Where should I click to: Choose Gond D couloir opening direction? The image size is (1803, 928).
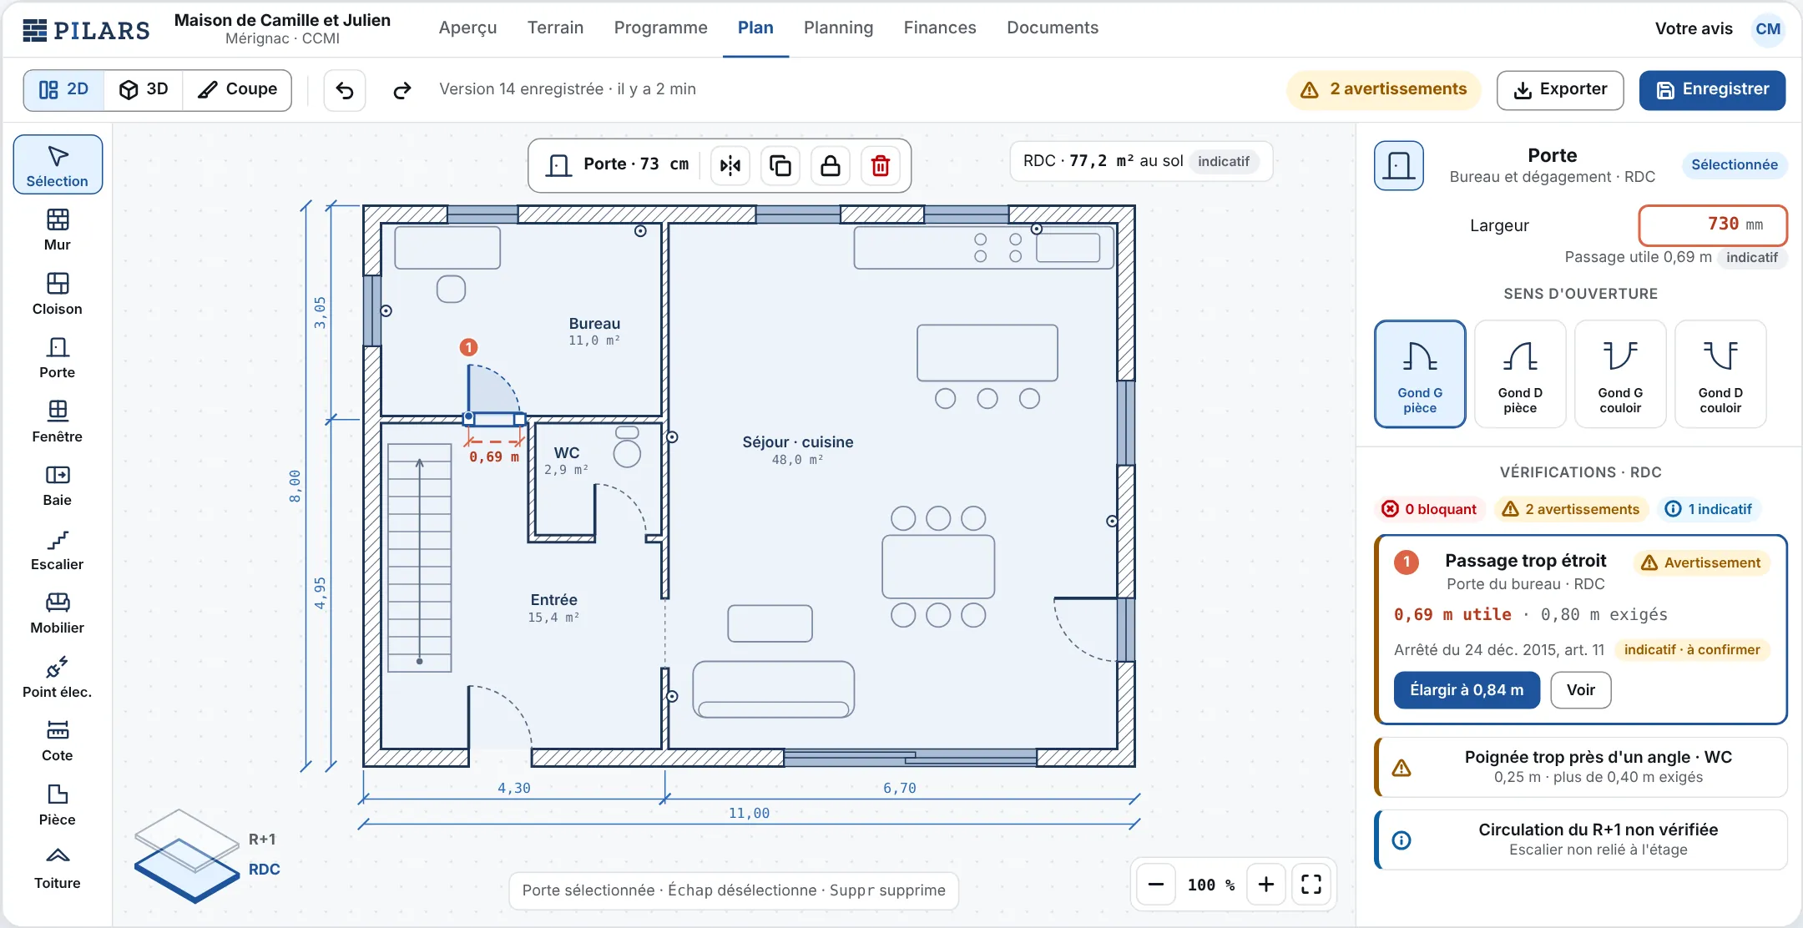point(1720,374)
